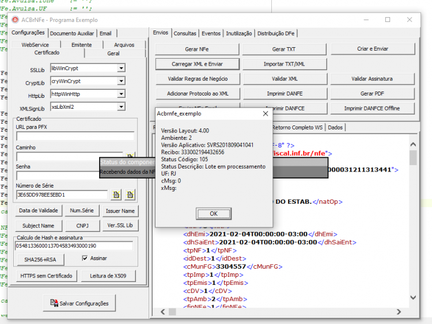Click XML viewer vertical scrollbar up arrow
The height and width of the screenshot is (324, 432).
pyautogui.click(x=413, y=144)
